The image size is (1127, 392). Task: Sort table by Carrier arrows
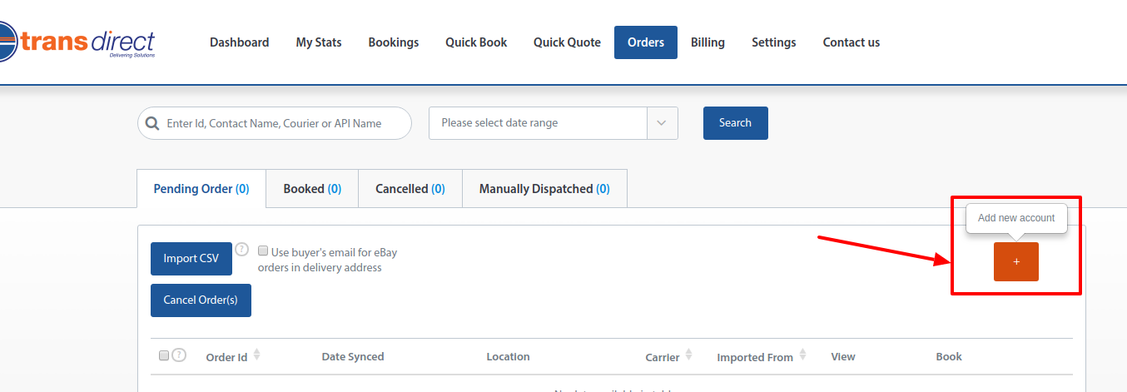click(x=688, y=355)
